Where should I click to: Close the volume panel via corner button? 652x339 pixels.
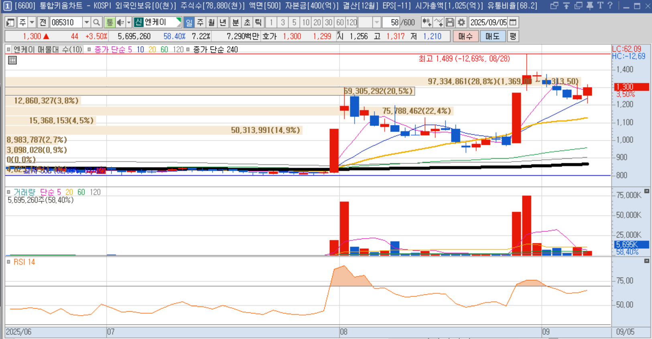tap(647, 191)
